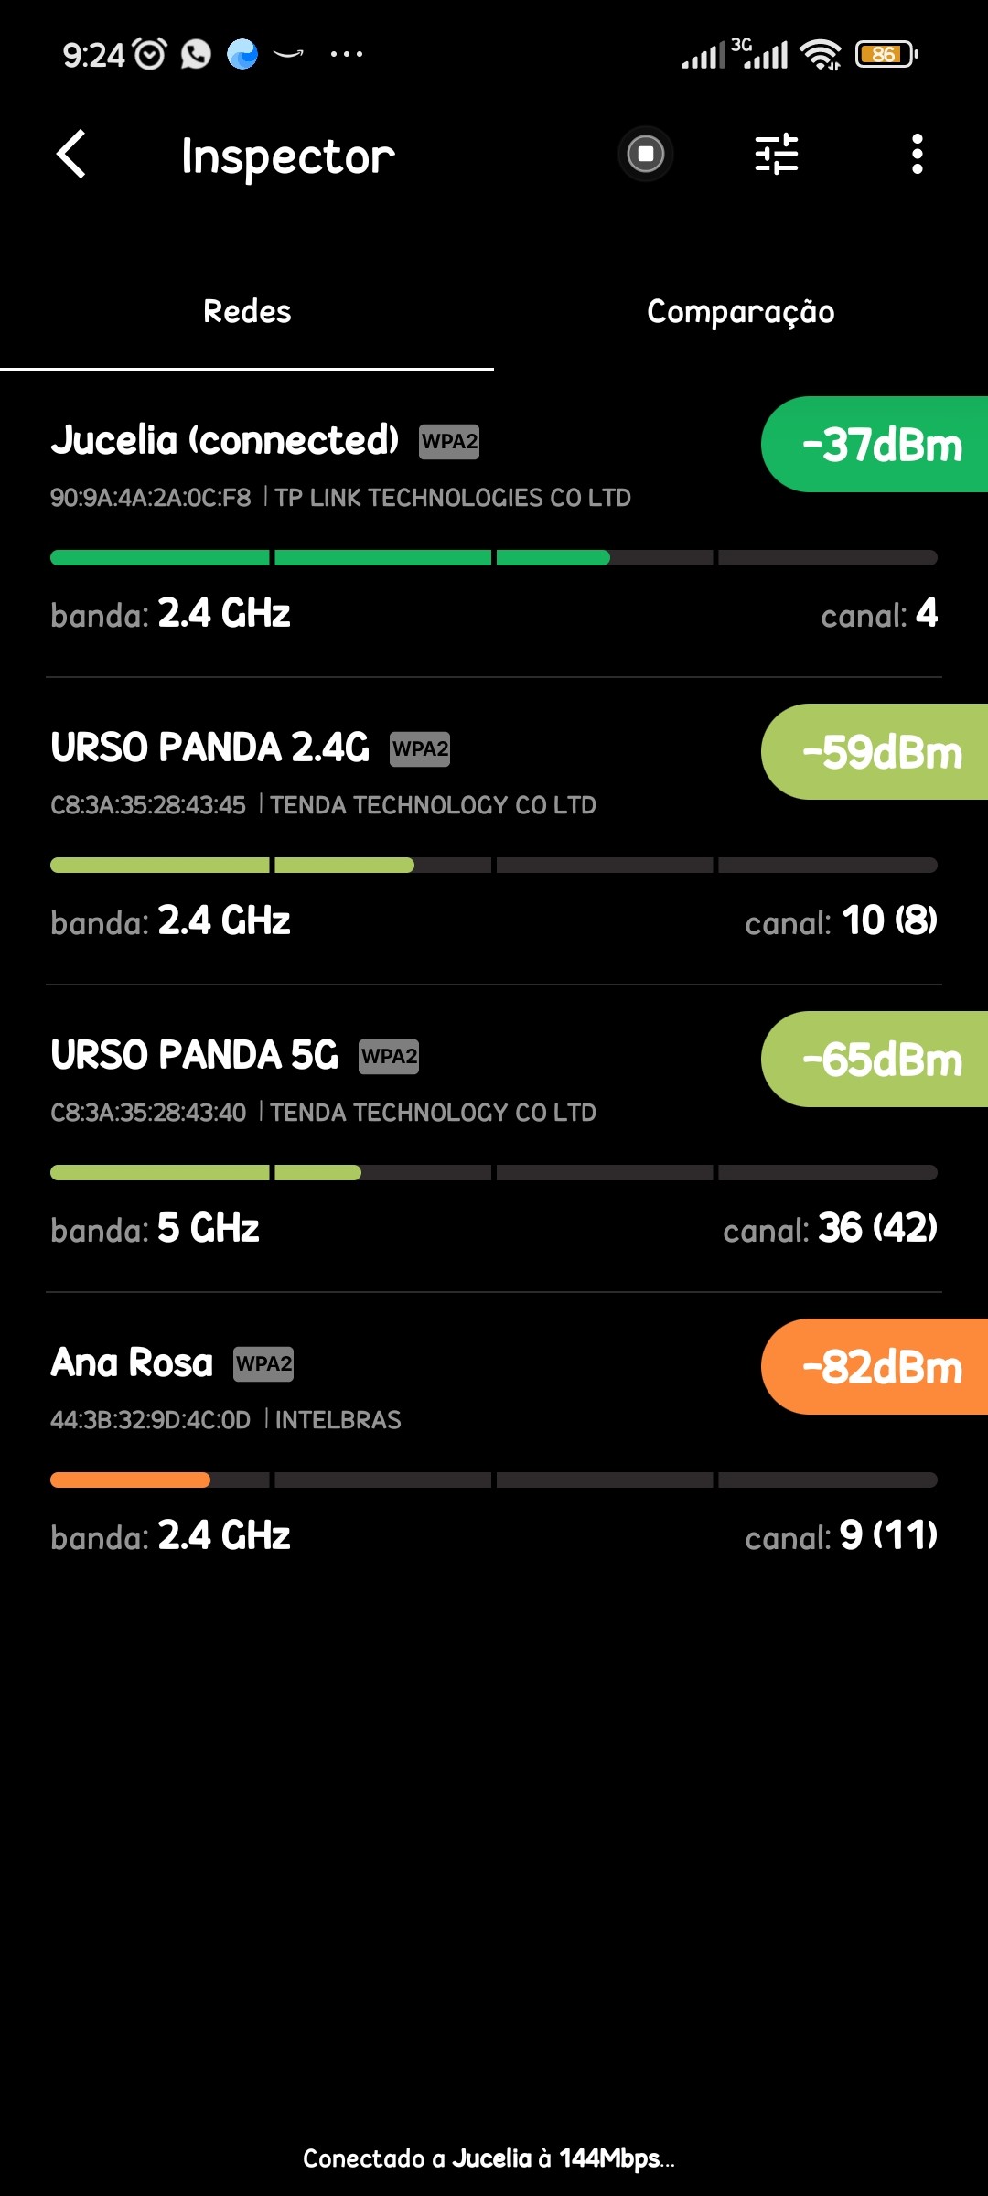Tap the -37dBm signal badge

[x=878, y=445]
